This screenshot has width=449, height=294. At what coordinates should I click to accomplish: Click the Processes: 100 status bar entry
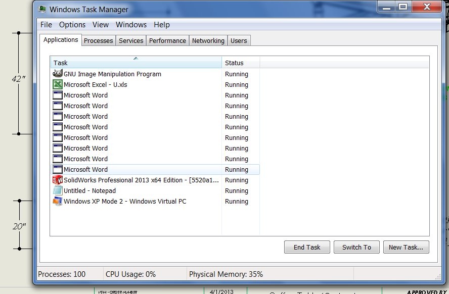tap(62, 274)
